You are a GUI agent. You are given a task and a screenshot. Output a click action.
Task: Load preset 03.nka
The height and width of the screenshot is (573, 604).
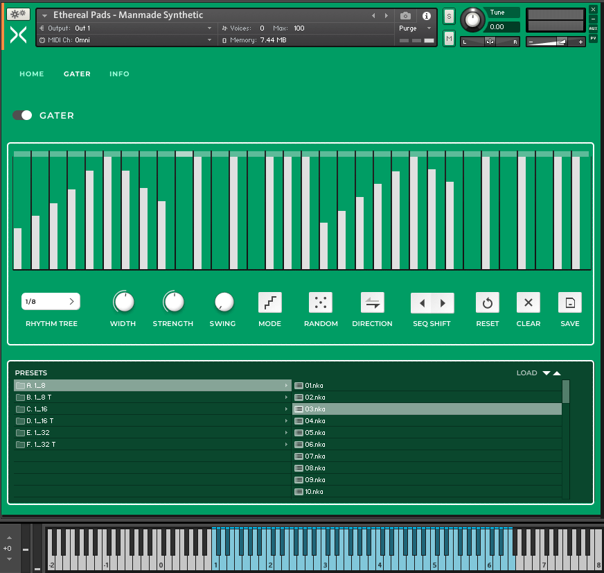427,409
